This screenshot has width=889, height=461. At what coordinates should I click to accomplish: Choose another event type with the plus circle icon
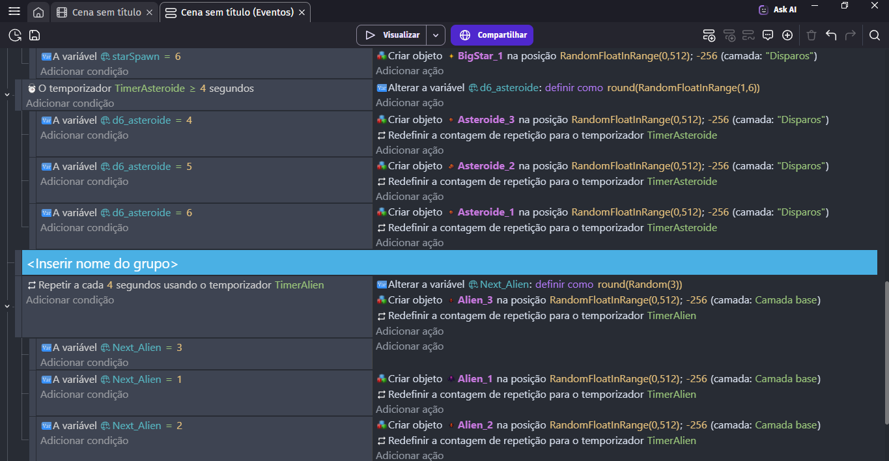pyautogui.click(x=787, y=35)
